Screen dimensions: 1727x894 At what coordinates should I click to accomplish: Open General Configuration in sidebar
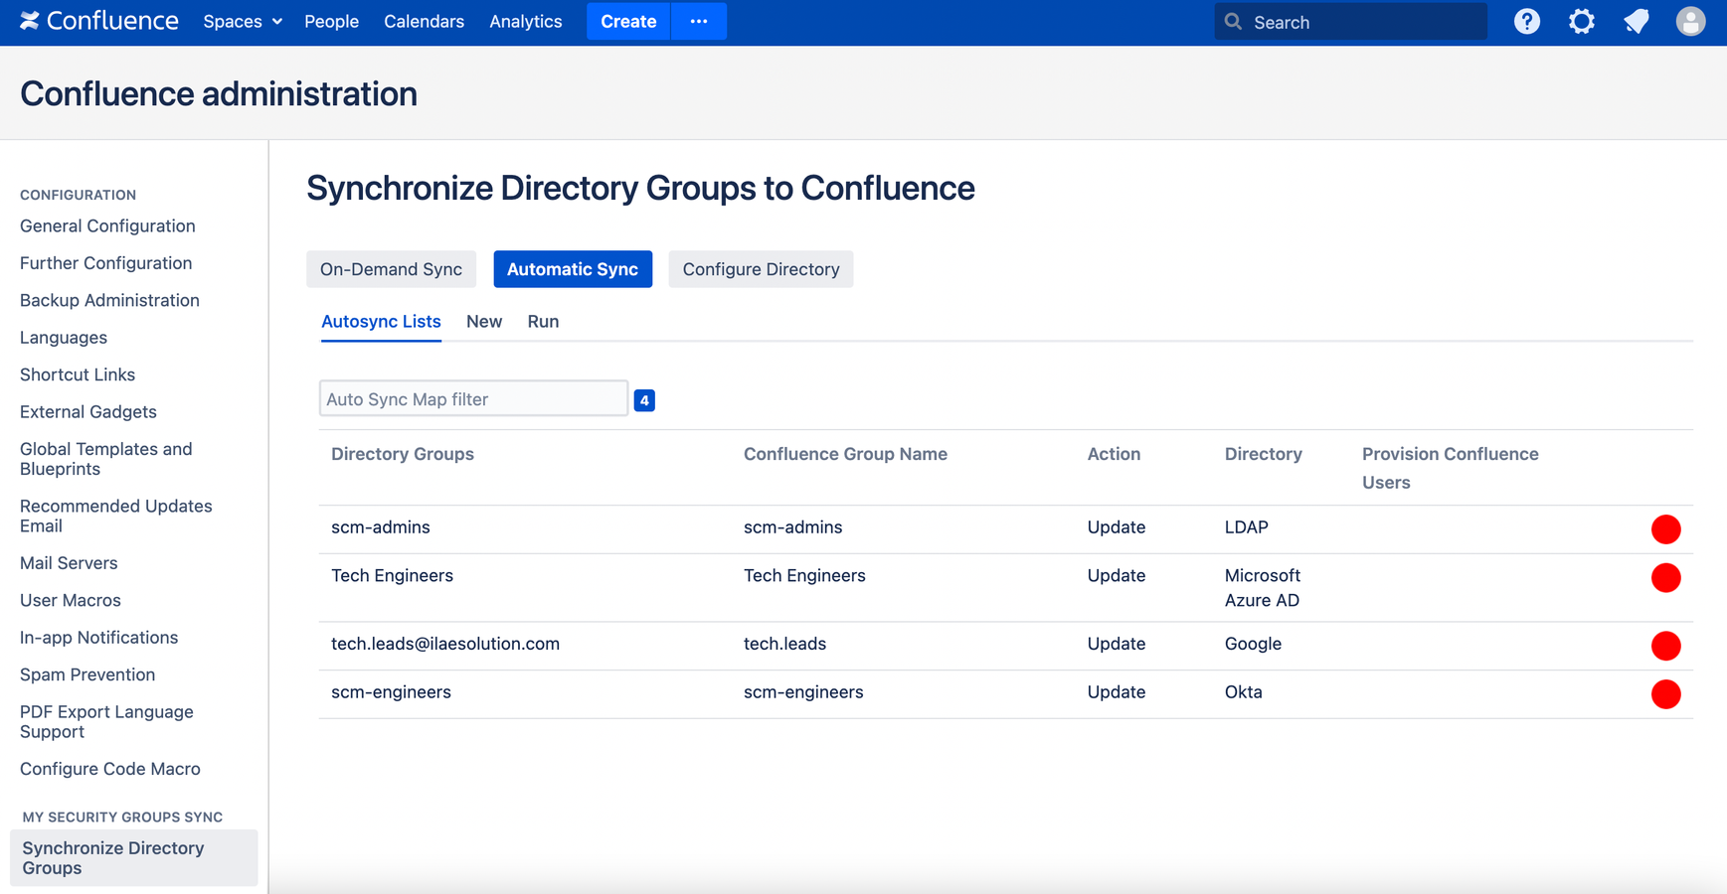[x=107, y=226]
